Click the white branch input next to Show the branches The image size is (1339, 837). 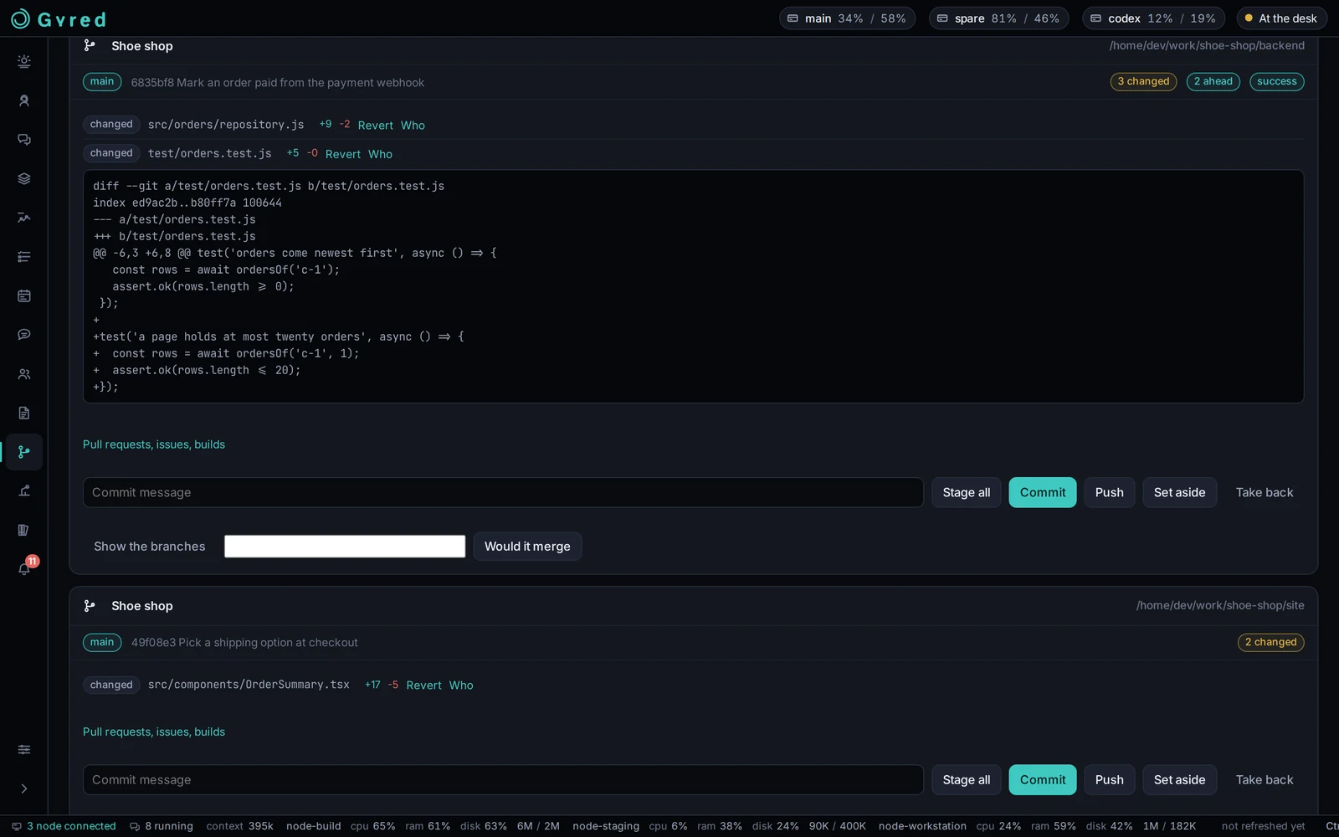coord(345,547)
